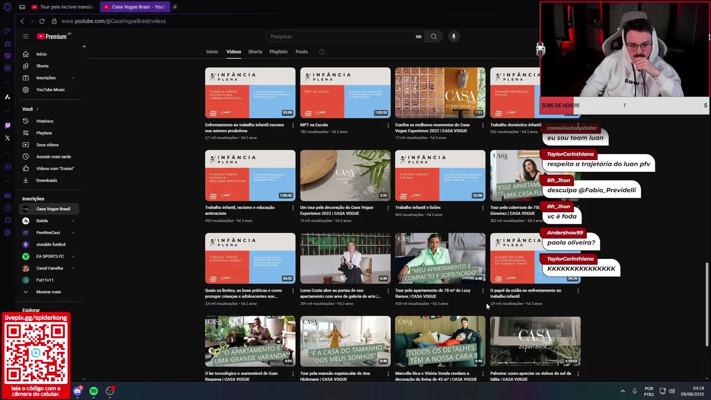
Task: Click the taskbar microphone tray icon
Action: 634,391
